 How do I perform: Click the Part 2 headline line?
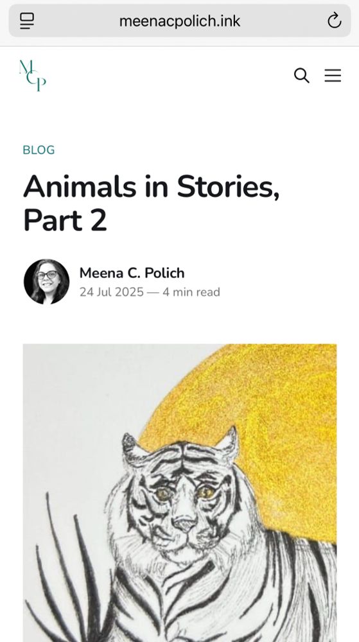pos(65,220)
